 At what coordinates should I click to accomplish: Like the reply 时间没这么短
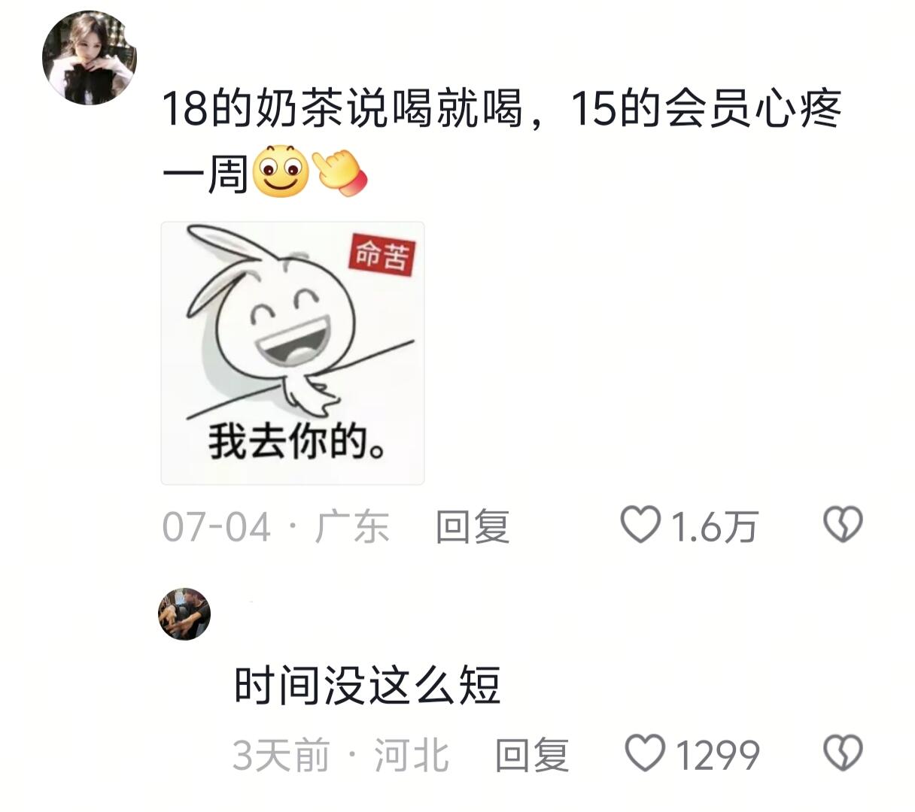(646, 753)
